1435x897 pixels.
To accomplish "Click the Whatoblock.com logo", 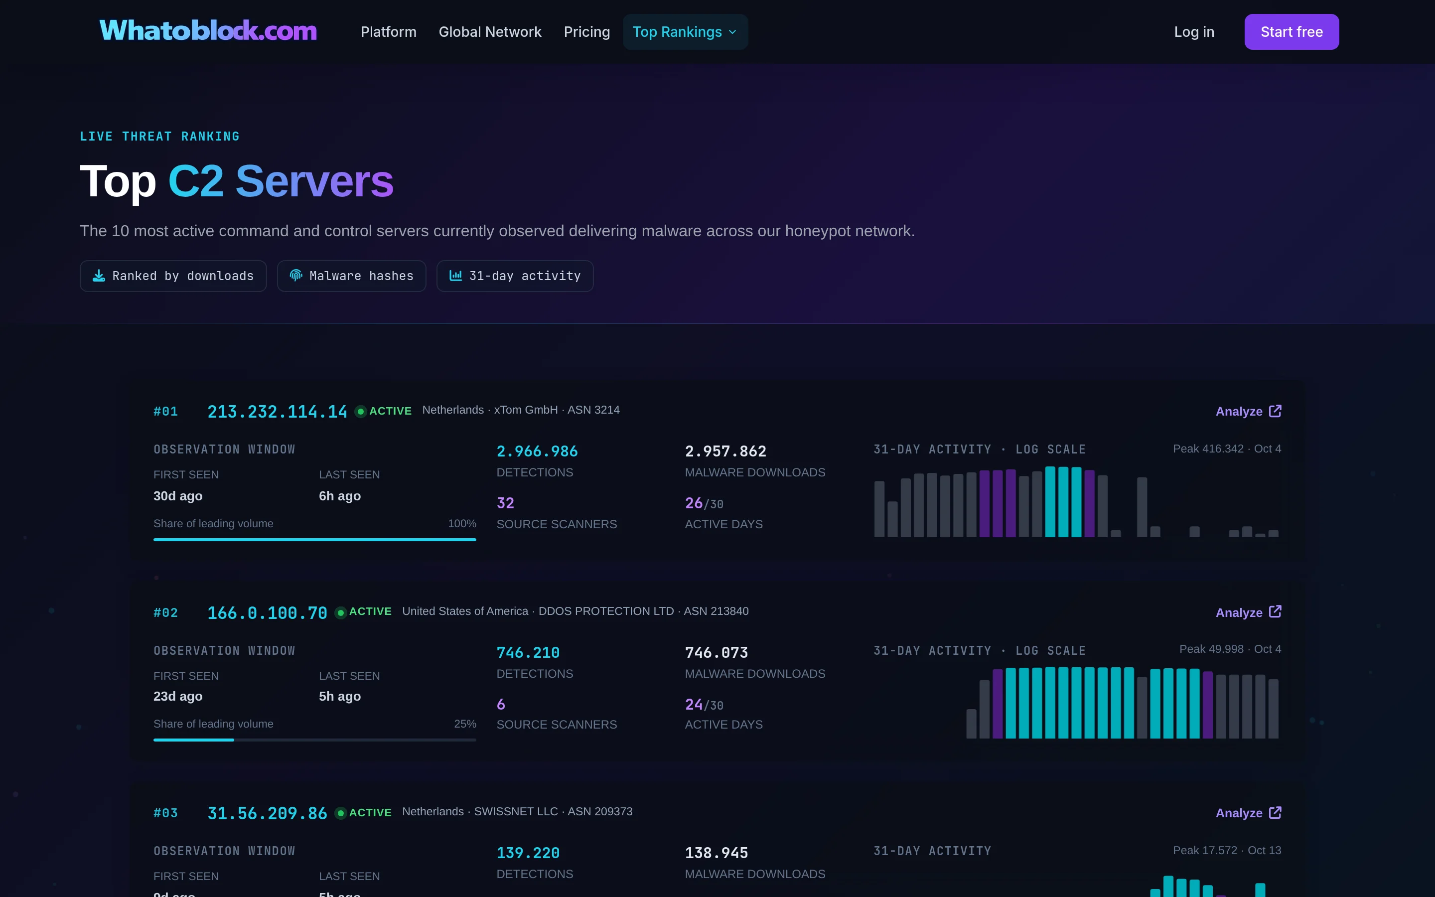I will pos(208,31).
